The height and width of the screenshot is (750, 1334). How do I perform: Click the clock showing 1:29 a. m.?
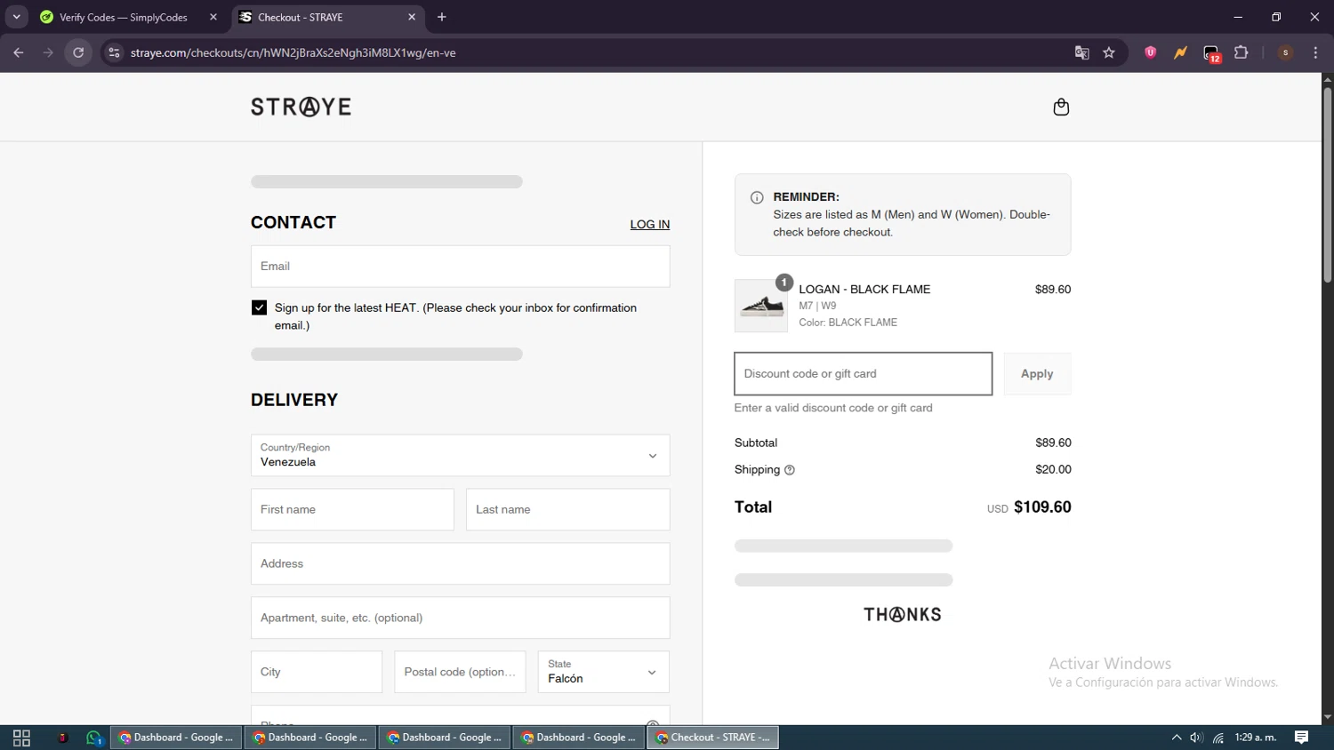1256,738
